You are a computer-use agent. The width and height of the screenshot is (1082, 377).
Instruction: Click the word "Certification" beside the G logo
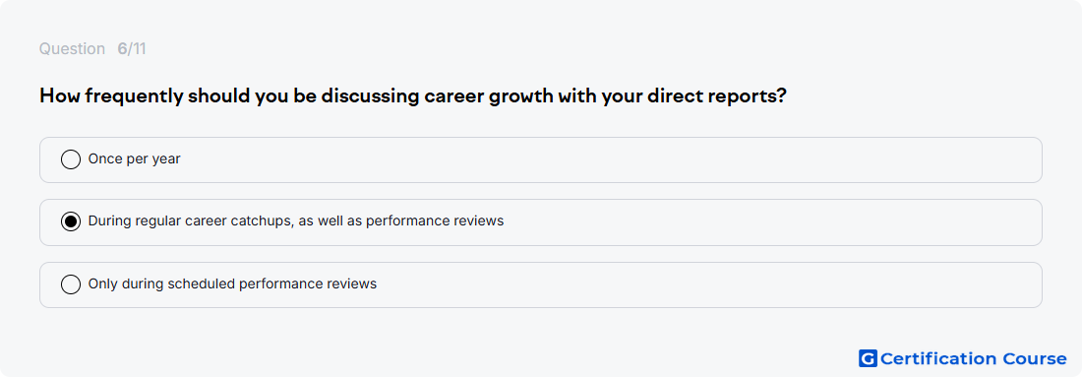(x=938, y=358)
